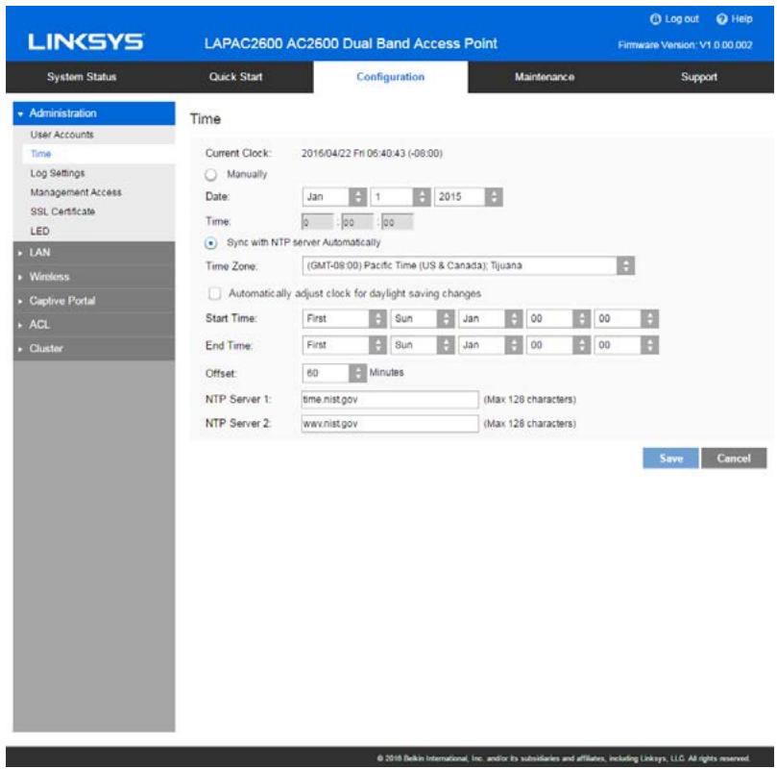Select the Configuration tab

pyautogui.click(x=391, y=77)
